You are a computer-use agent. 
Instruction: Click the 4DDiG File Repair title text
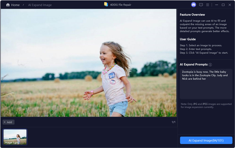click(121, 5)
